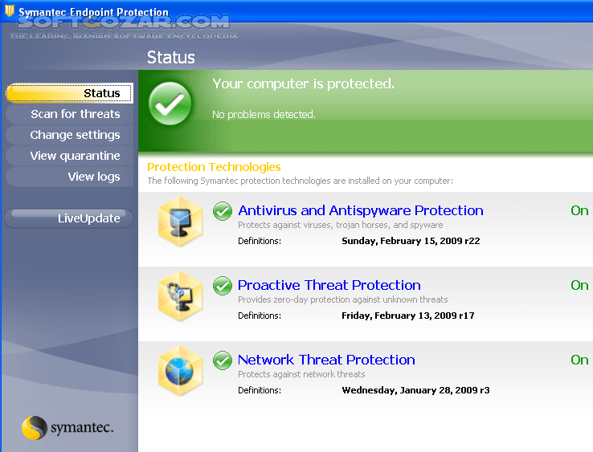Click 'No problems detected.' text

264,115
